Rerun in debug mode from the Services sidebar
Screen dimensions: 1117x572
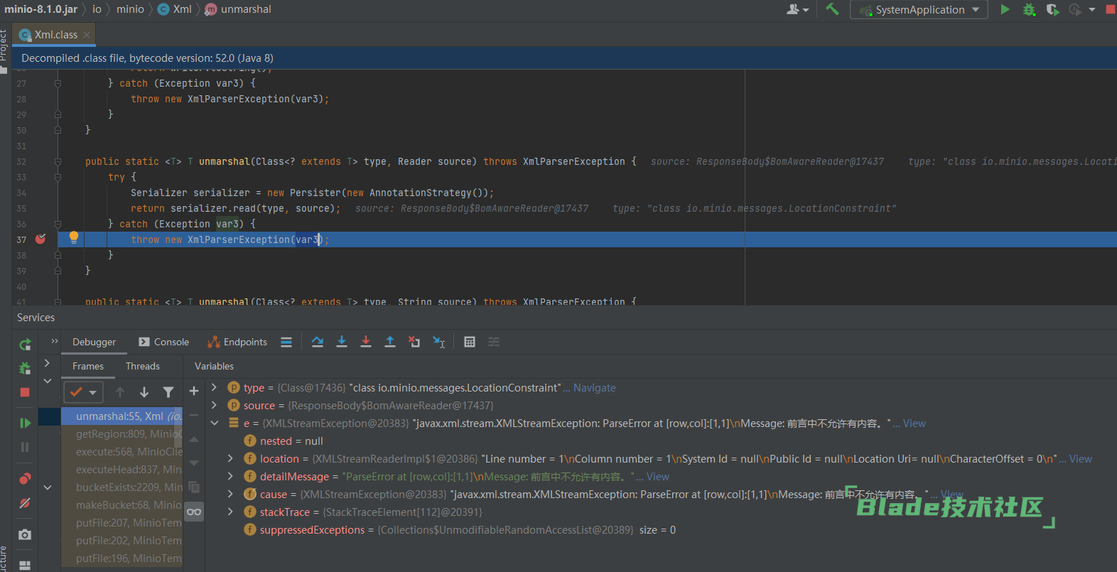coord(25,368)
